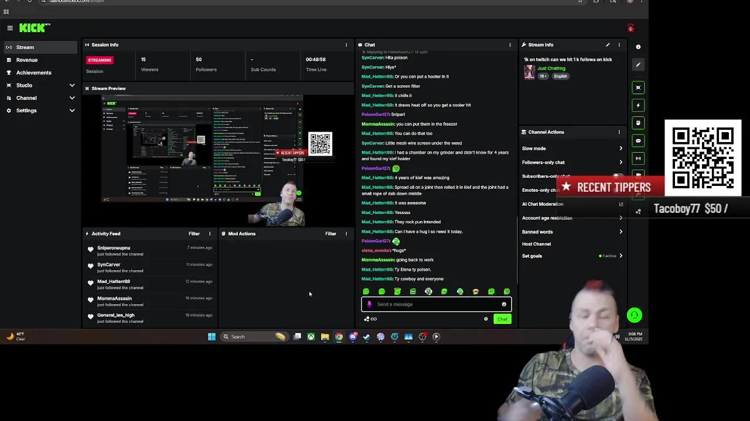Edit Stream Info with the pencil icon

pos(608,45)
